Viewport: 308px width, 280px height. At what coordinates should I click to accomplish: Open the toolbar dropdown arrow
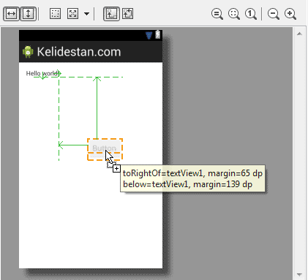pyautogui.click(x=86, y=14)
